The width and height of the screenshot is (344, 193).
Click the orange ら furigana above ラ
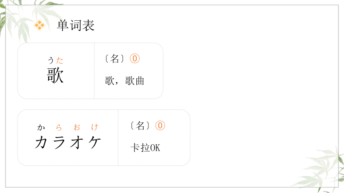tap(59, 127)
